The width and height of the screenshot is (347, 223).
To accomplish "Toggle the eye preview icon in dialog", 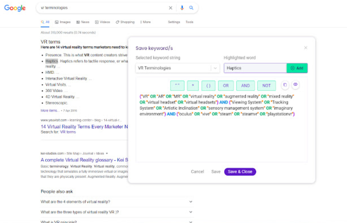I will (296, 85).
